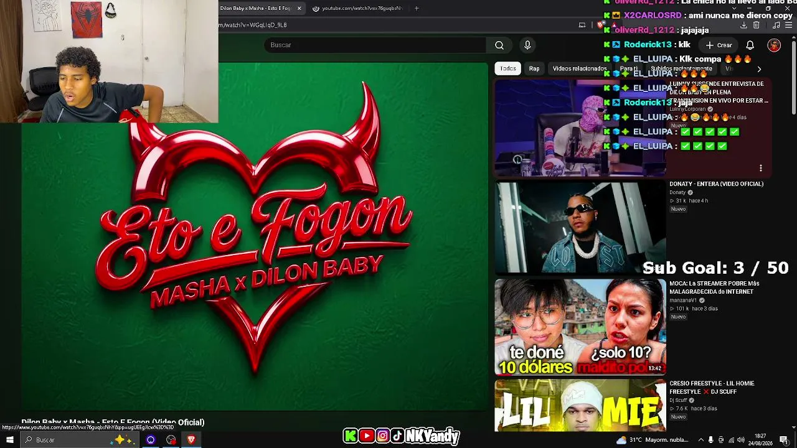This screenshot has width=797, height=448.
Task: Open the Donaty channel link
Action: (677, 192)
